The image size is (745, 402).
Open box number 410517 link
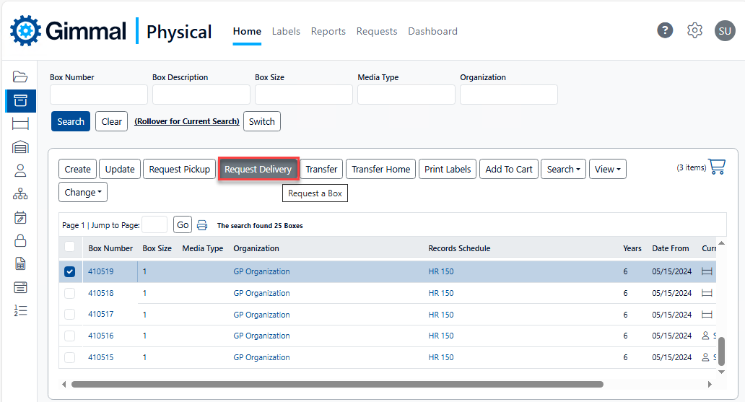(x=100, y=315)
